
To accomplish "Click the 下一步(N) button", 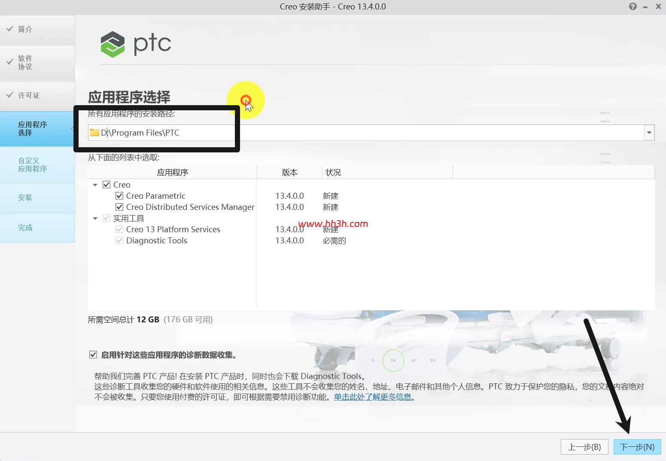I will click(637, 447).
